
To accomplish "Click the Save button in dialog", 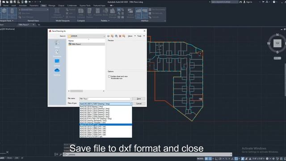I will tap(139, 99).
